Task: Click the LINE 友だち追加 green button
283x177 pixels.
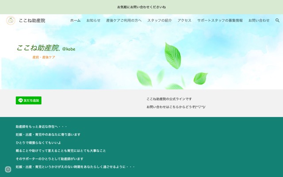Action: [28, 100]
